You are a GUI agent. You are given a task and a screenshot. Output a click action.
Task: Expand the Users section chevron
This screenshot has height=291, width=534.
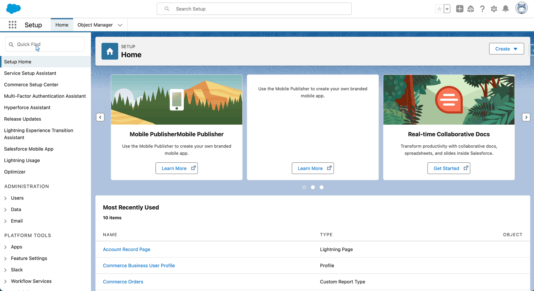(x=5, y=198)
